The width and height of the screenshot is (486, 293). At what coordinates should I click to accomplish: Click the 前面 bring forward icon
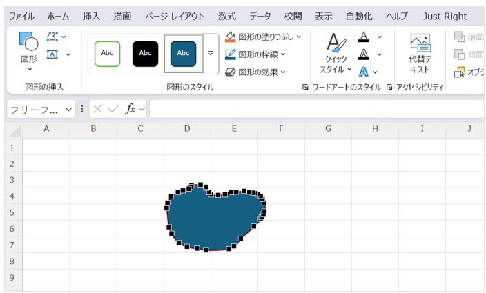[459, 37]
